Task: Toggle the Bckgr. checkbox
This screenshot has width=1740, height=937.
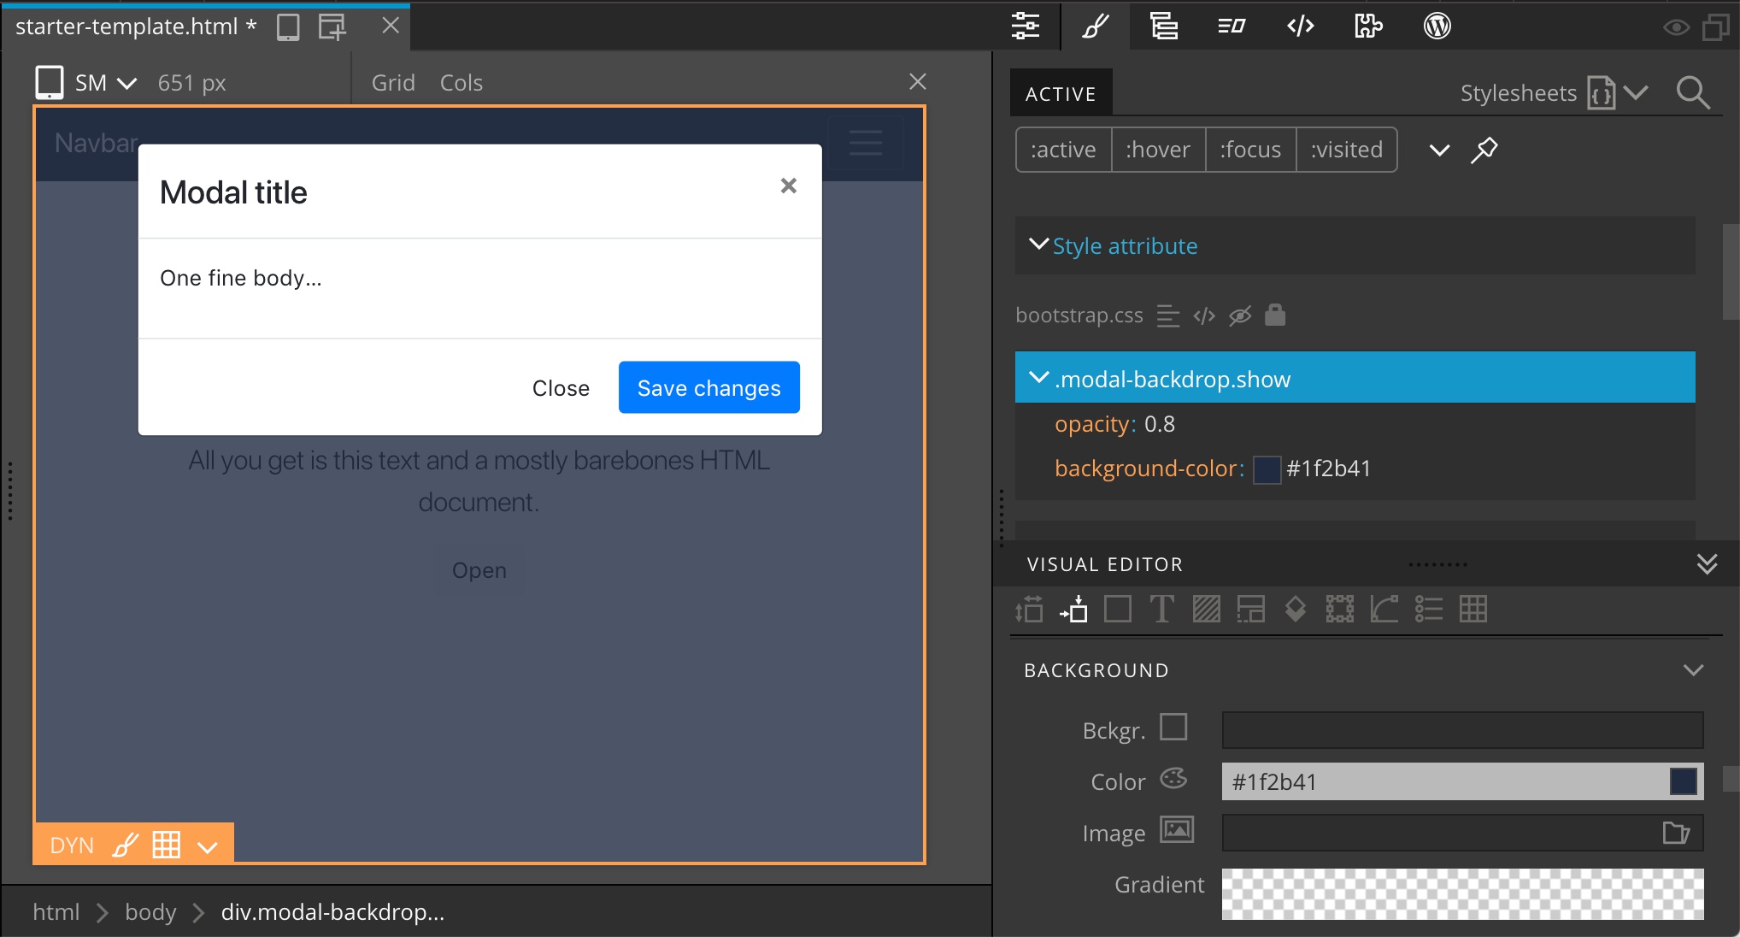Action: [x=1173, y=728]
